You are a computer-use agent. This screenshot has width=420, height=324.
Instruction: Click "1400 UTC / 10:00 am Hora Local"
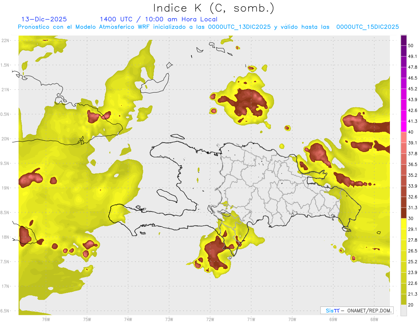tap(159, 19)
